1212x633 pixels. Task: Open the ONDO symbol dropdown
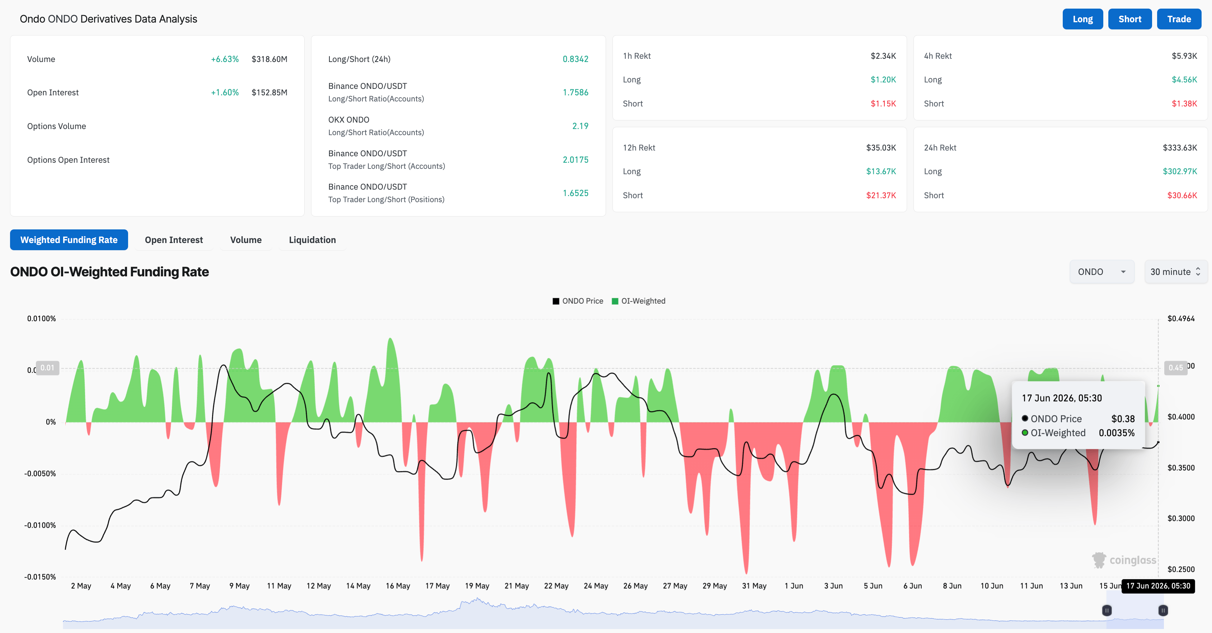click(x=1102, y=272)
